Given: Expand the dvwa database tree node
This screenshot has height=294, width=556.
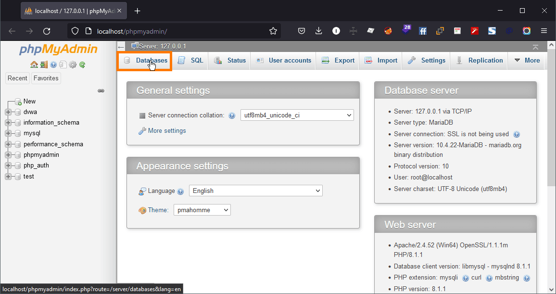Looking at the screenshot, I should (x=8, y=112).
